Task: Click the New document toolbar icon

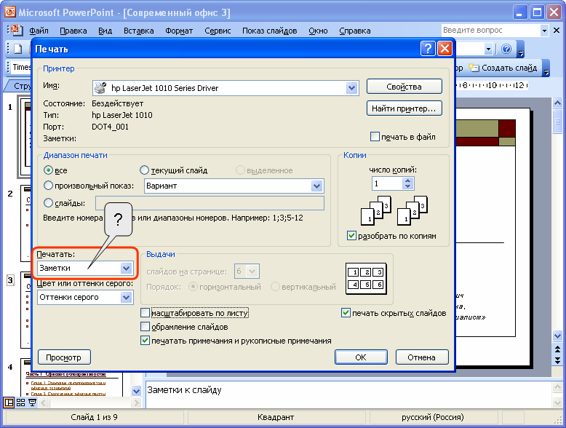Action: pyautogui.click(x=17, y=49)
